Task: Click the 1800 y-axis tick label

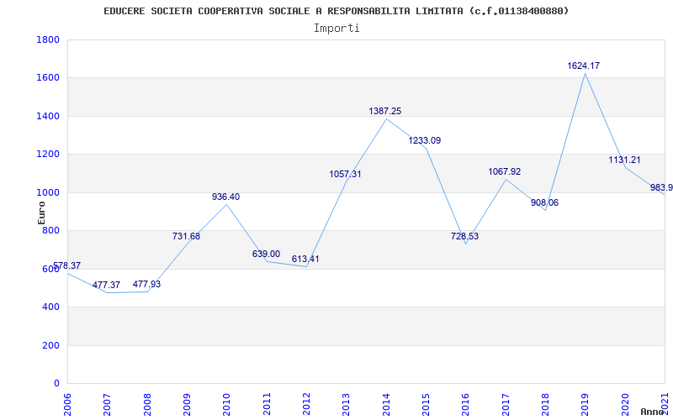Action: click(48, 39)
